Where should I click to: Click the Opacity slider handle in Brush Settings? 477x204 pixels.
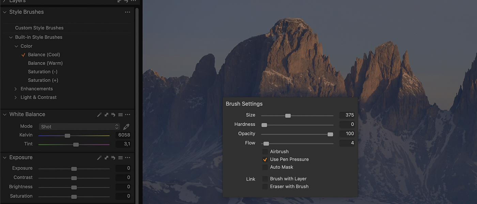coord(330,134)
